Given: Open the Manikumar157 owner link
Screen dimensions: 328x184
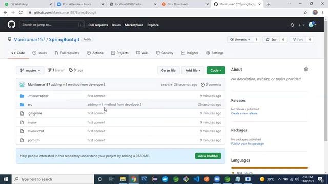Looking at the screenshot, I should [29, 40].
